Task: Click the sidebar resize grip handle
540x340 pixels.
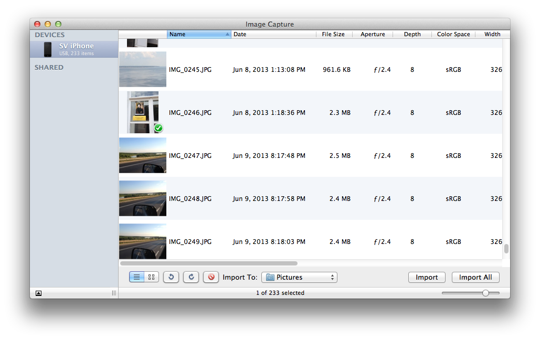Action: (x=114, y=293)
